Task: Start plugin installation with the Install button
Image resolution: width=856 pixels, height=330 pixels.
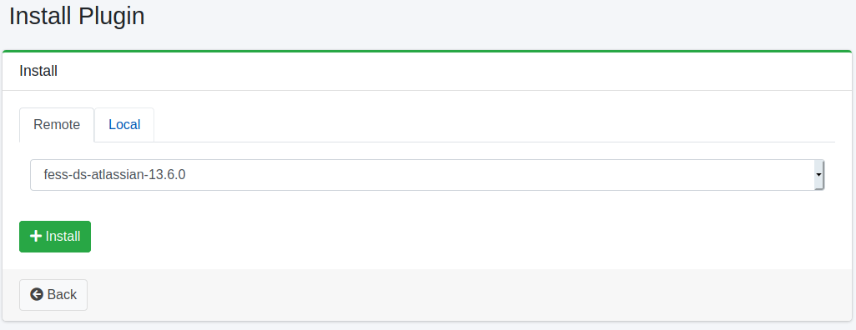Action: [x=55, y=237]
